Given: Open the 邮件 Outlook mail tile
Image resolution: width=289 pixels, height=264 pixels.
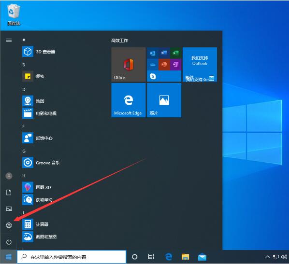Looking at the screenshot, I should click(200, 65).
